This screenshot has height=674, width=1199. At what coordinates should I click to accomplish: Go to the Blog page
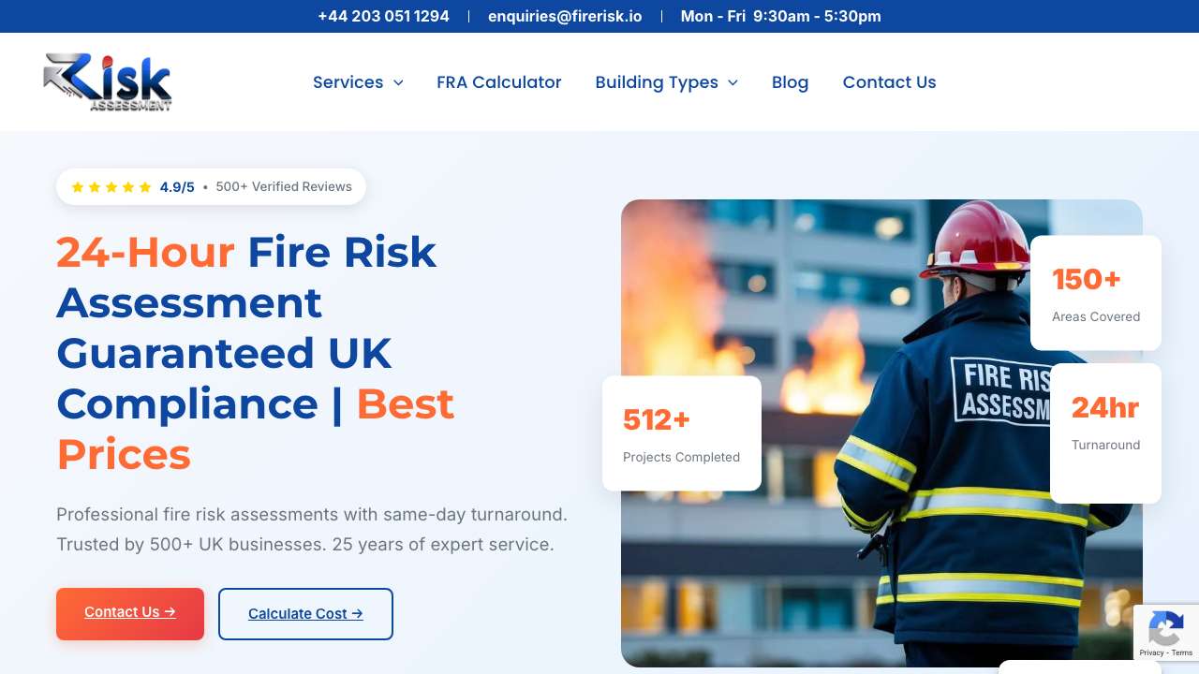[x=790, y=82]
